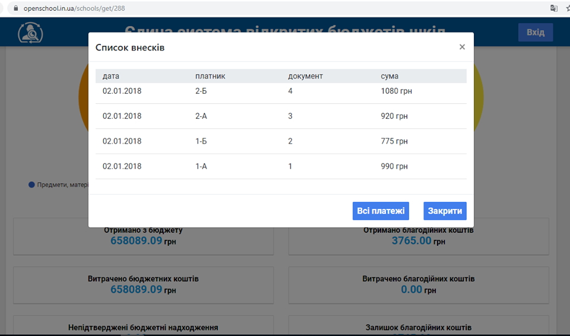Click the Всі платежі button
The height and width of the screenshot is (336, 570).
point(381,211)
